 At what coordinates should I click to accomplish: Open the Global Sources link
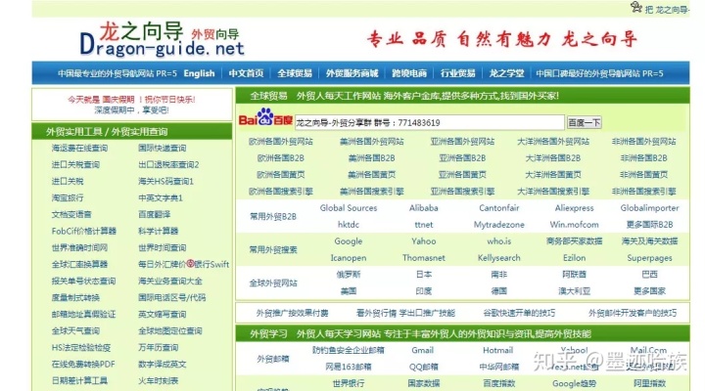click(348, 208)
